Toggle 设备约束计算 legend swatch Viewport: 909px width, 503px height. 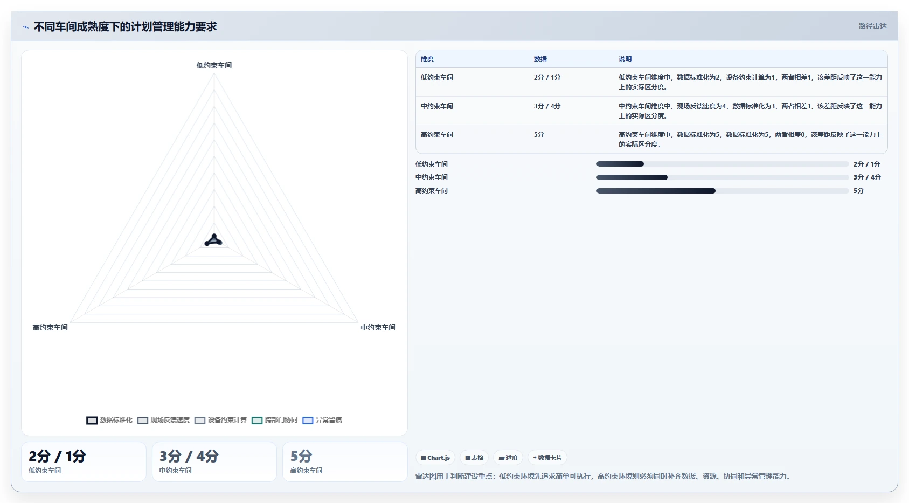[200, 421]
